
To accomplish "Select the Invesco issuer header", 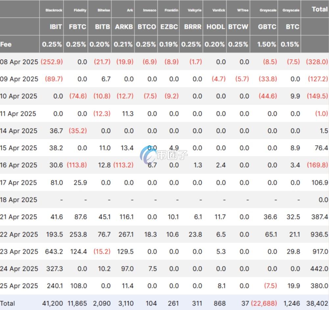I will pos(150,10).
